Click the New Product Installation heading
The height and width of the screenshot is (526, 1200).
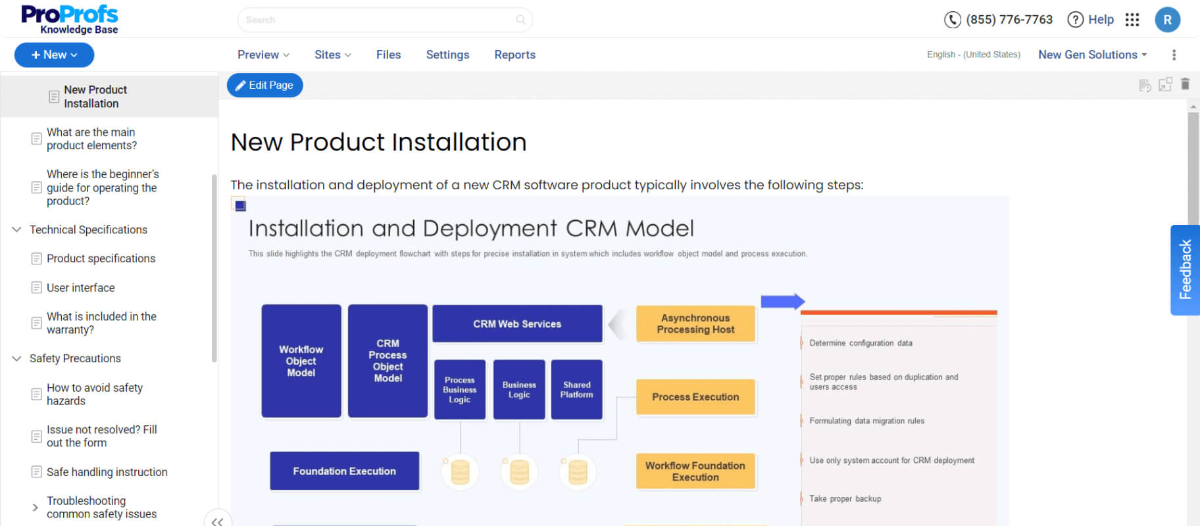378,142
